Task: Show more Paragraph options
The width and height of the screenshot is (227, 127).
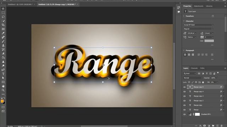Action: coord(212,59)
